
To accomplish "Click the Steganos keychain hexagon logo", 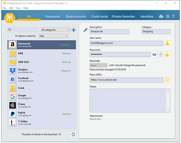I will 10,18.
